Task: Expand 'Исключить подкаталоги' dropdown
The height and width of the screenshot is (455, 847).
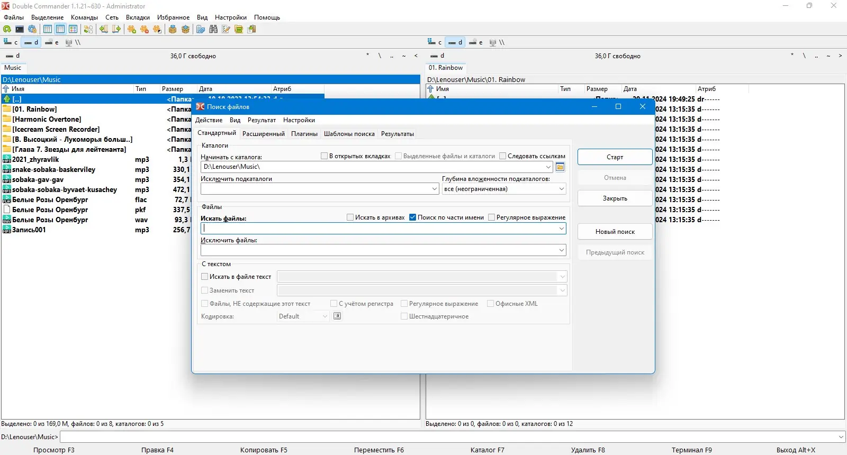Action: (x=435, y=189)
